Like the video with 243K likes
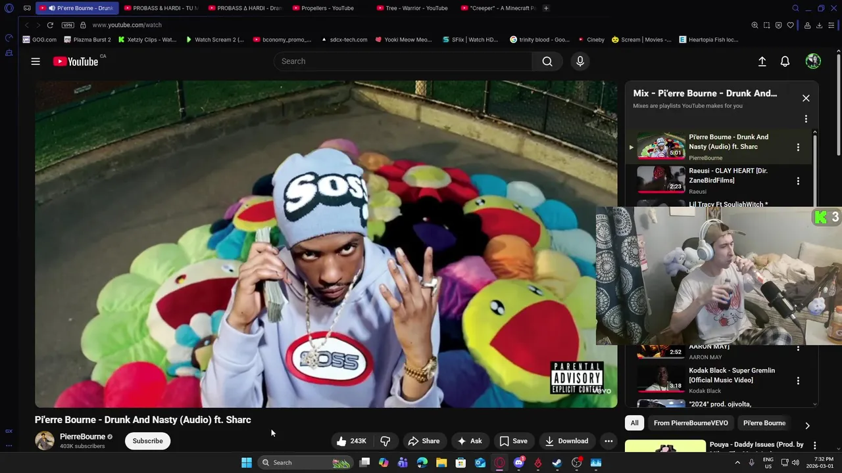842x473 pixels. pos(351,441)
